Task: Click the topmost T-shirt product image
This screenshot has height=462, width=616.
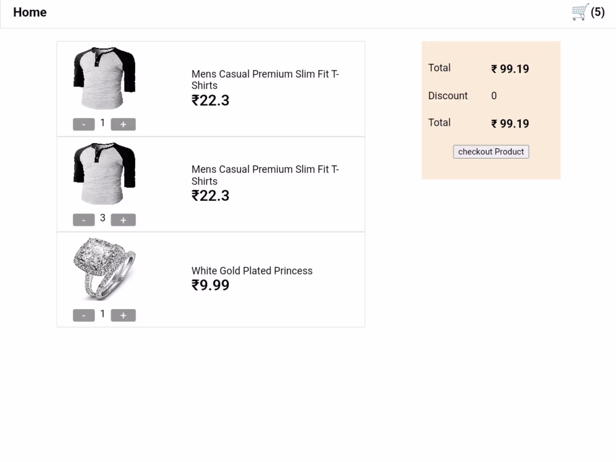Action: point(104,78)
